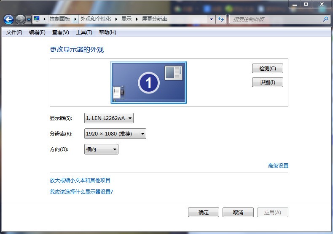The height and width of the screenshot is (234, 333).
Task: Open recent pages dropdown next to Forward
Action: (29, 20)
